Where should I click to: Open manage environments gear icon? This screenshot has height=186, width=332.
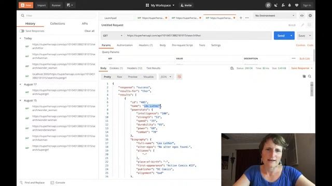310,16
